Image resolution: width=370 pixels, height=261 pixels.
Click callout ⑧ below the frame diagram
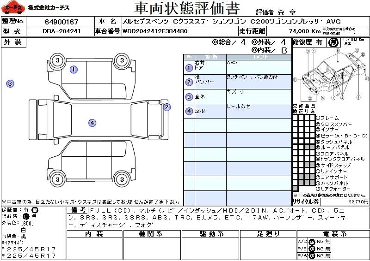[358, 97]
